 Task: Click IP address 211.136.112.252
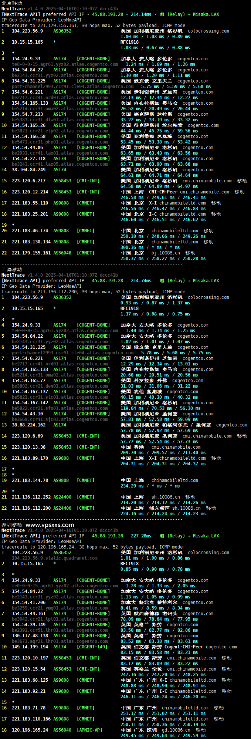[31, 497]
